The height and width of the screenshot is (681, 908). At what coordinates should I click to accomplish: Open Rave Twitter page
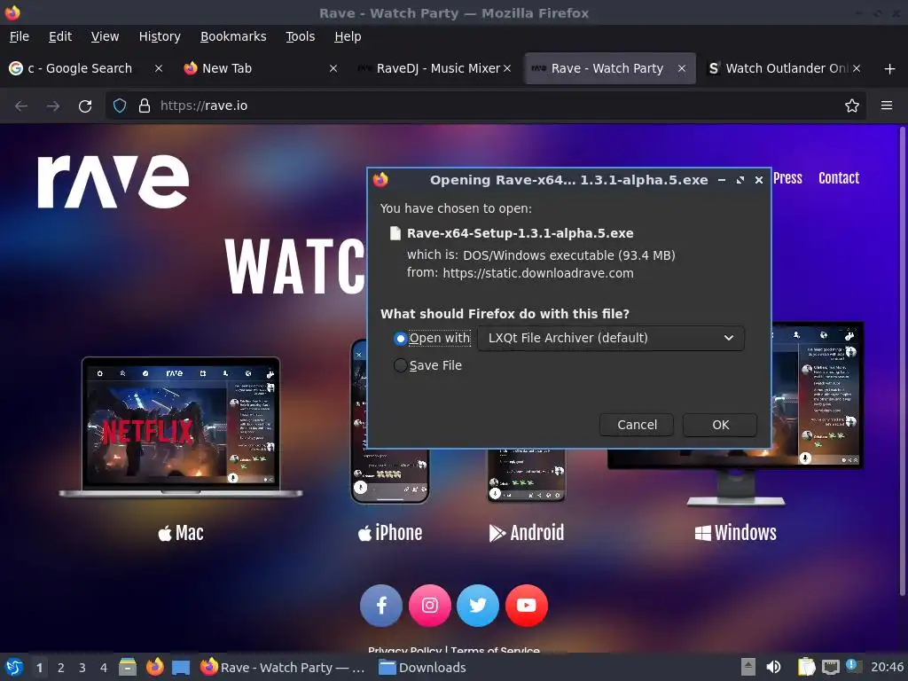pyautogui.click(x=478, y=606)
